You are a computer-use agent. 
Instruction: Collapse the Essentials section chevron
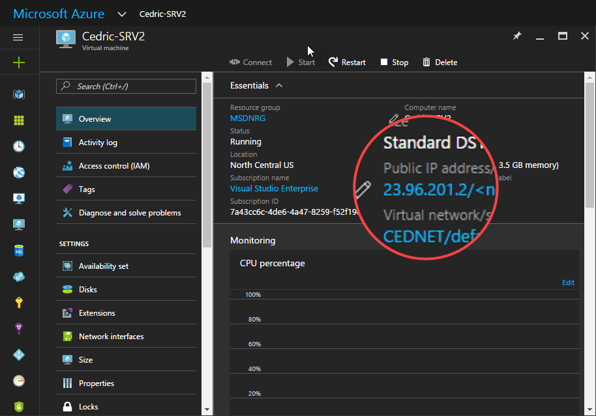coord(279,85)
